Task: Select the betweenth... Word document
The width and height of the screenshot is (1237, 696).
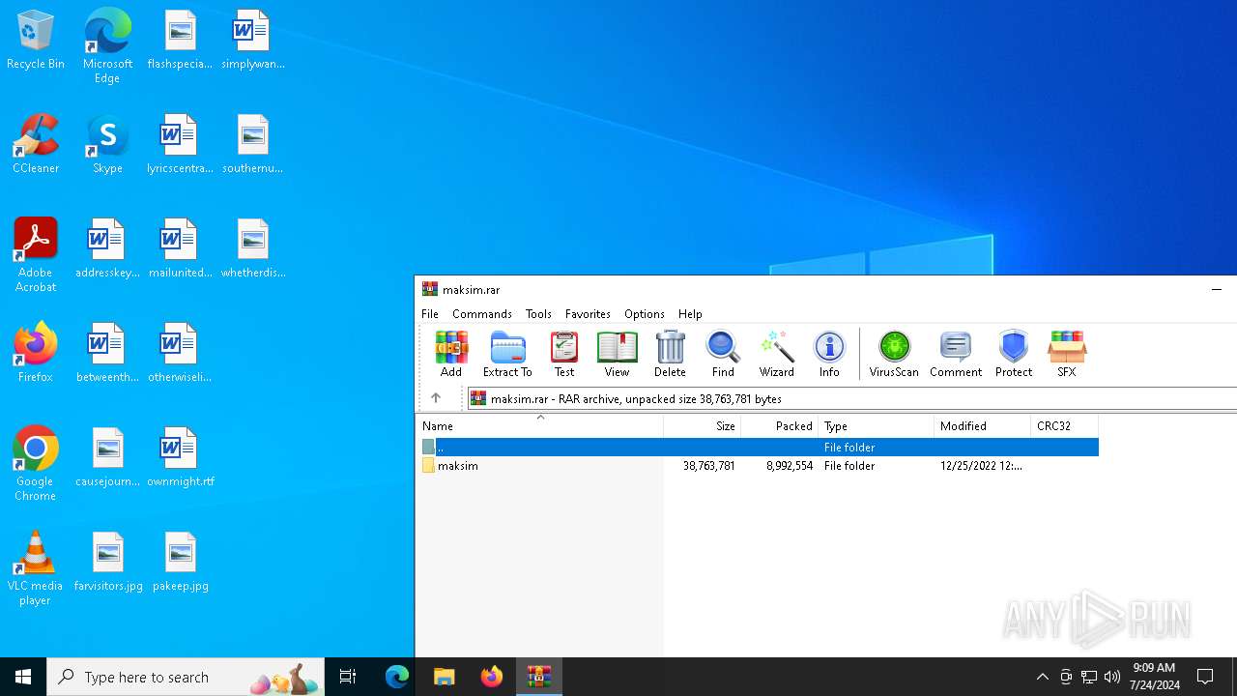Action: pyautogui.click(x=107, y=353)
